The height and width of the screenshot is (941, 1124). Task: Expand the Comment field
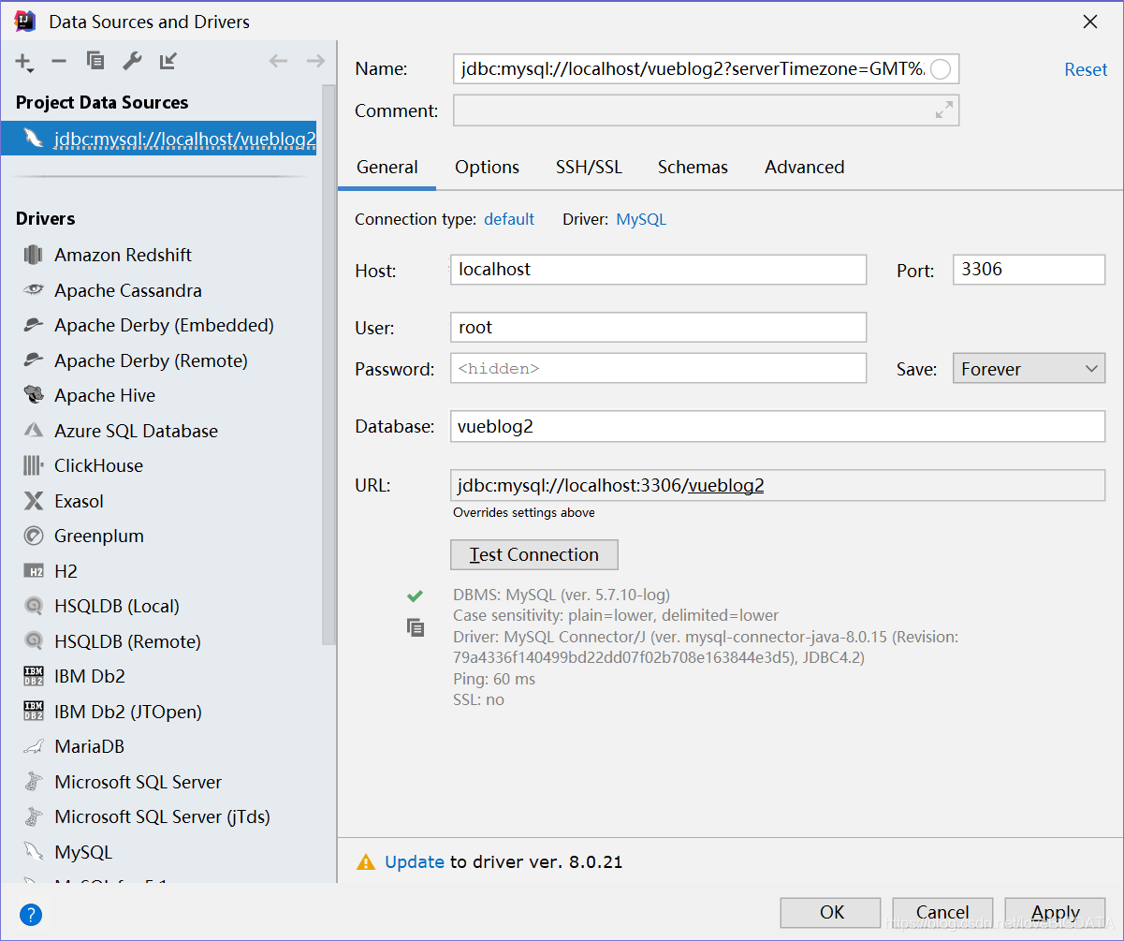(x=944, y=110)
